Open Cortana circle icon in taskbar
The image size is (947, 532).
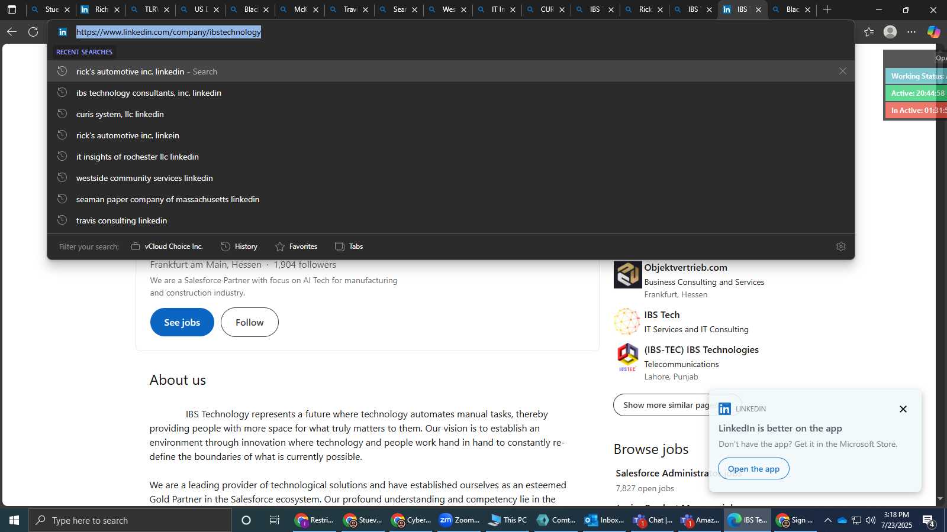(246, 520)
